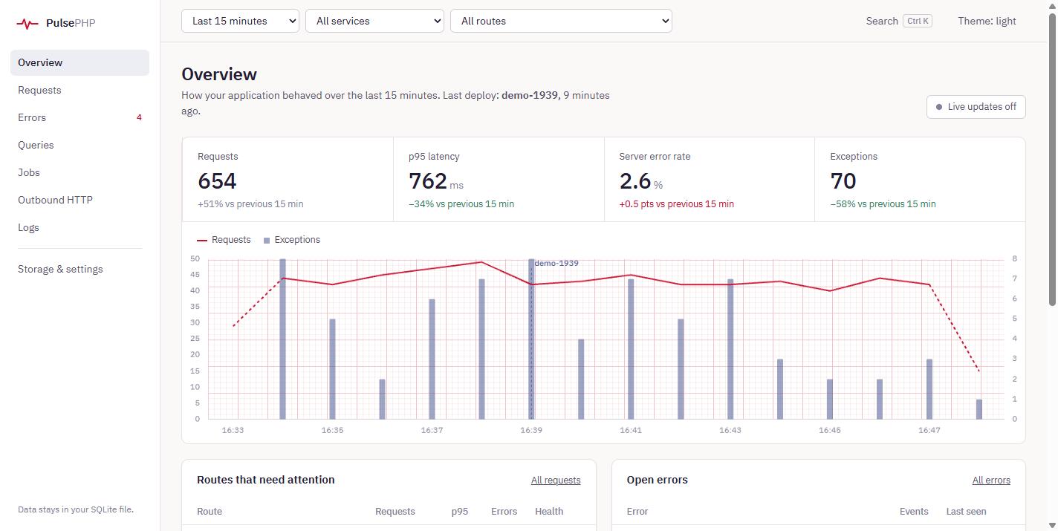Click the exception bar above 16:37
1058x531 pixels.
(432, 359)
